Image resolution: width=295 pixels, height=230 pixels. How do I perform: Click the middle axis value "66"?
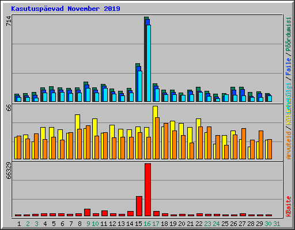[9, 108]
